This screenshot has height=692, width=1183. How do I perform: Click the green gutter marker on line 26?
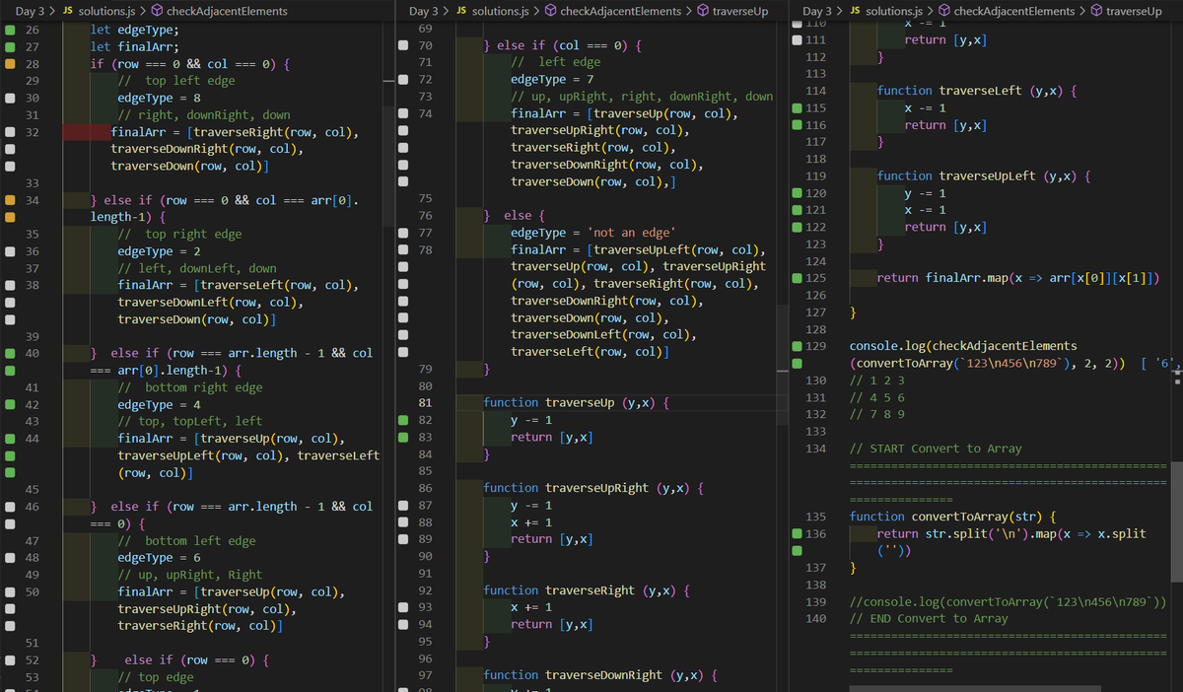click(x=10, y=30)
